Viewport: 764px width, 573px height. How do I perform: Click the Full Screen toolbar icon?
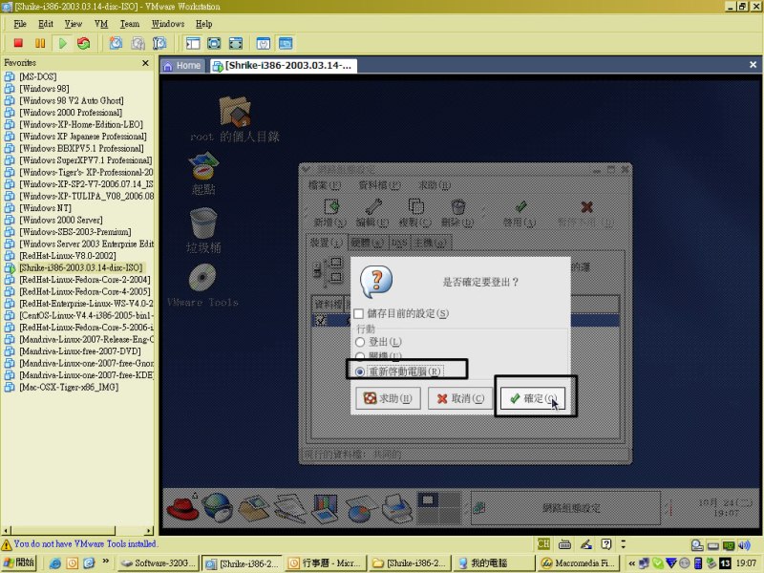(214, 43)
